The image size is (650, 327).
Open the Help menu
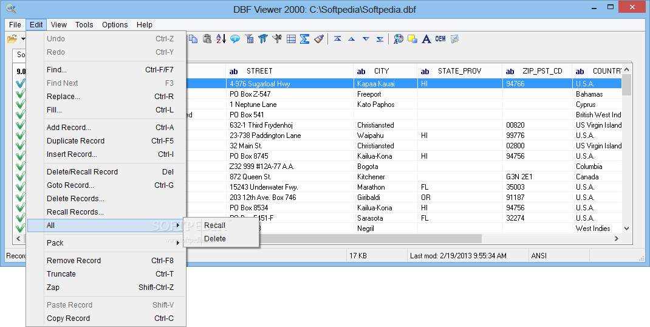pyautogui.click(x=144, y=24)
